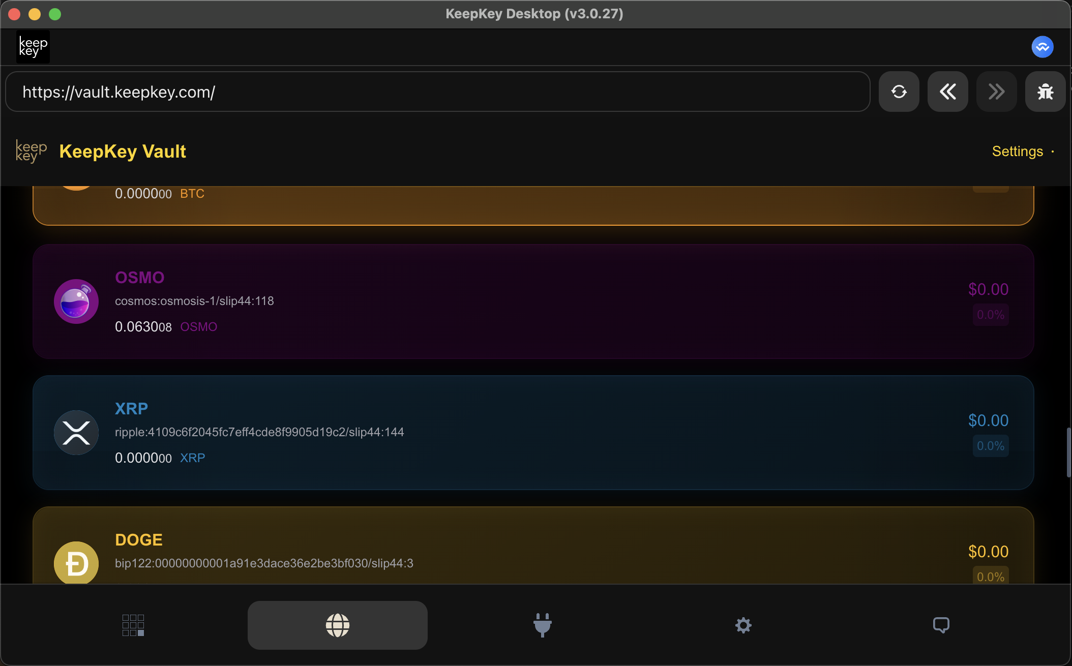This screenshot has width=1072, height=666.
Task: Click the 0.000000 XRP balance
Action: 160,458
